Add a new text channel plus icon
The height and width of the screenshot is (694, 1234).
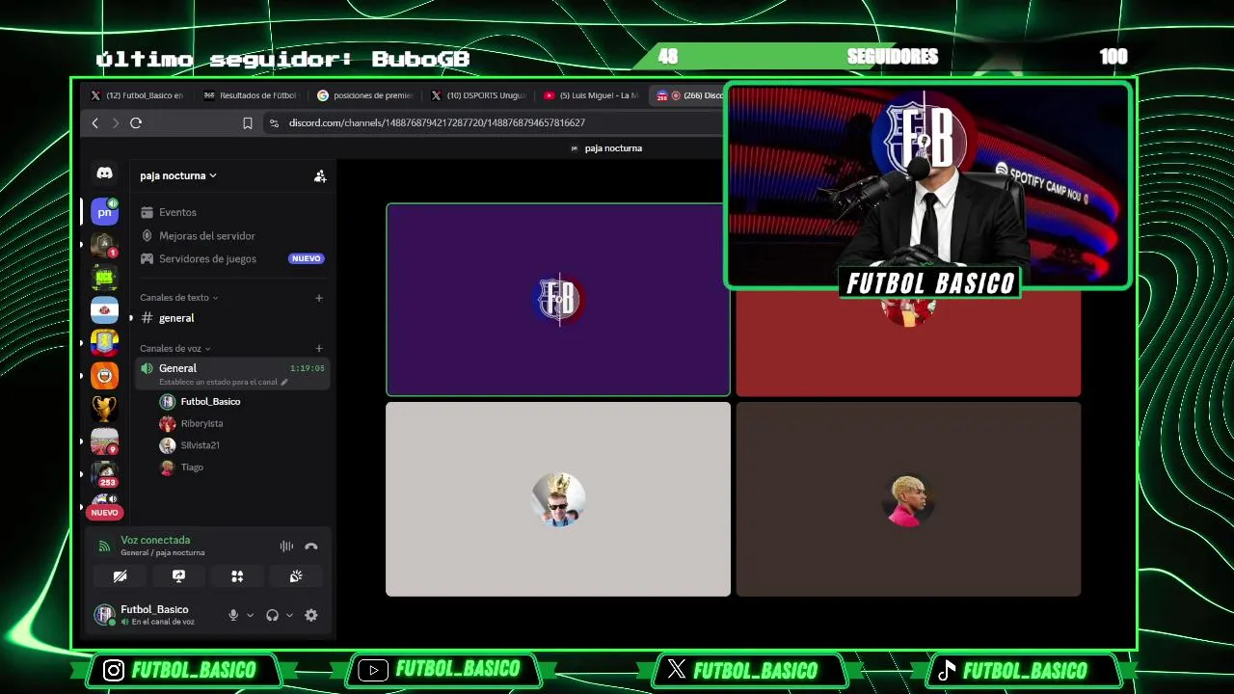[319, 298]
